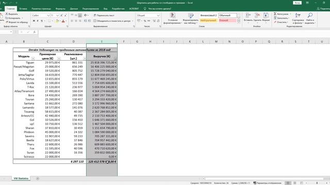Click Copy (Копировать) in clipboard group
This screenshot has height=185, width=330.
pyautogui.click(x=12, y=18)
